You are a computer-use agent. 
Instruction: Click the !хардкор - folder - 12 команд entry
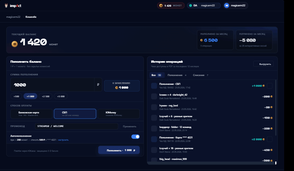pos(212,129)
